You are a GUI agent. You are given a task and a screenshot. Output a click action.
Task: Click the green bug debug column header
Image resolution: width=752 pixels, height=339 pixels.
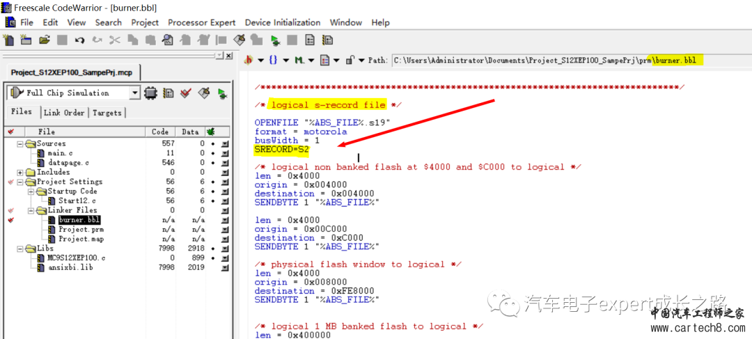pos(210,132)
